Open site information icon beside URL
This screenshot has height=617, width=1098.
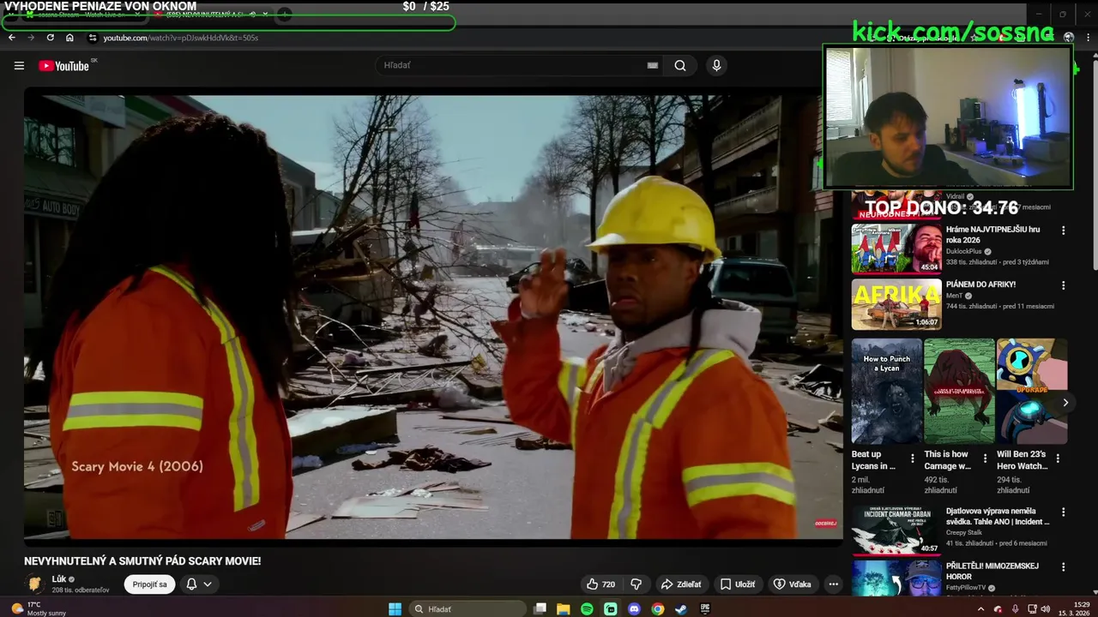93,38
